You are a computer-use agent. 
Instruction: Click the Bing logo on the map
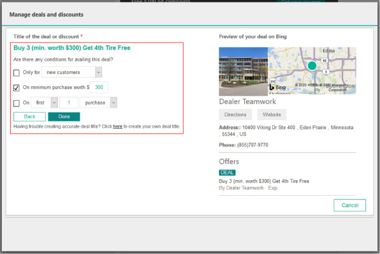(278, 87)
